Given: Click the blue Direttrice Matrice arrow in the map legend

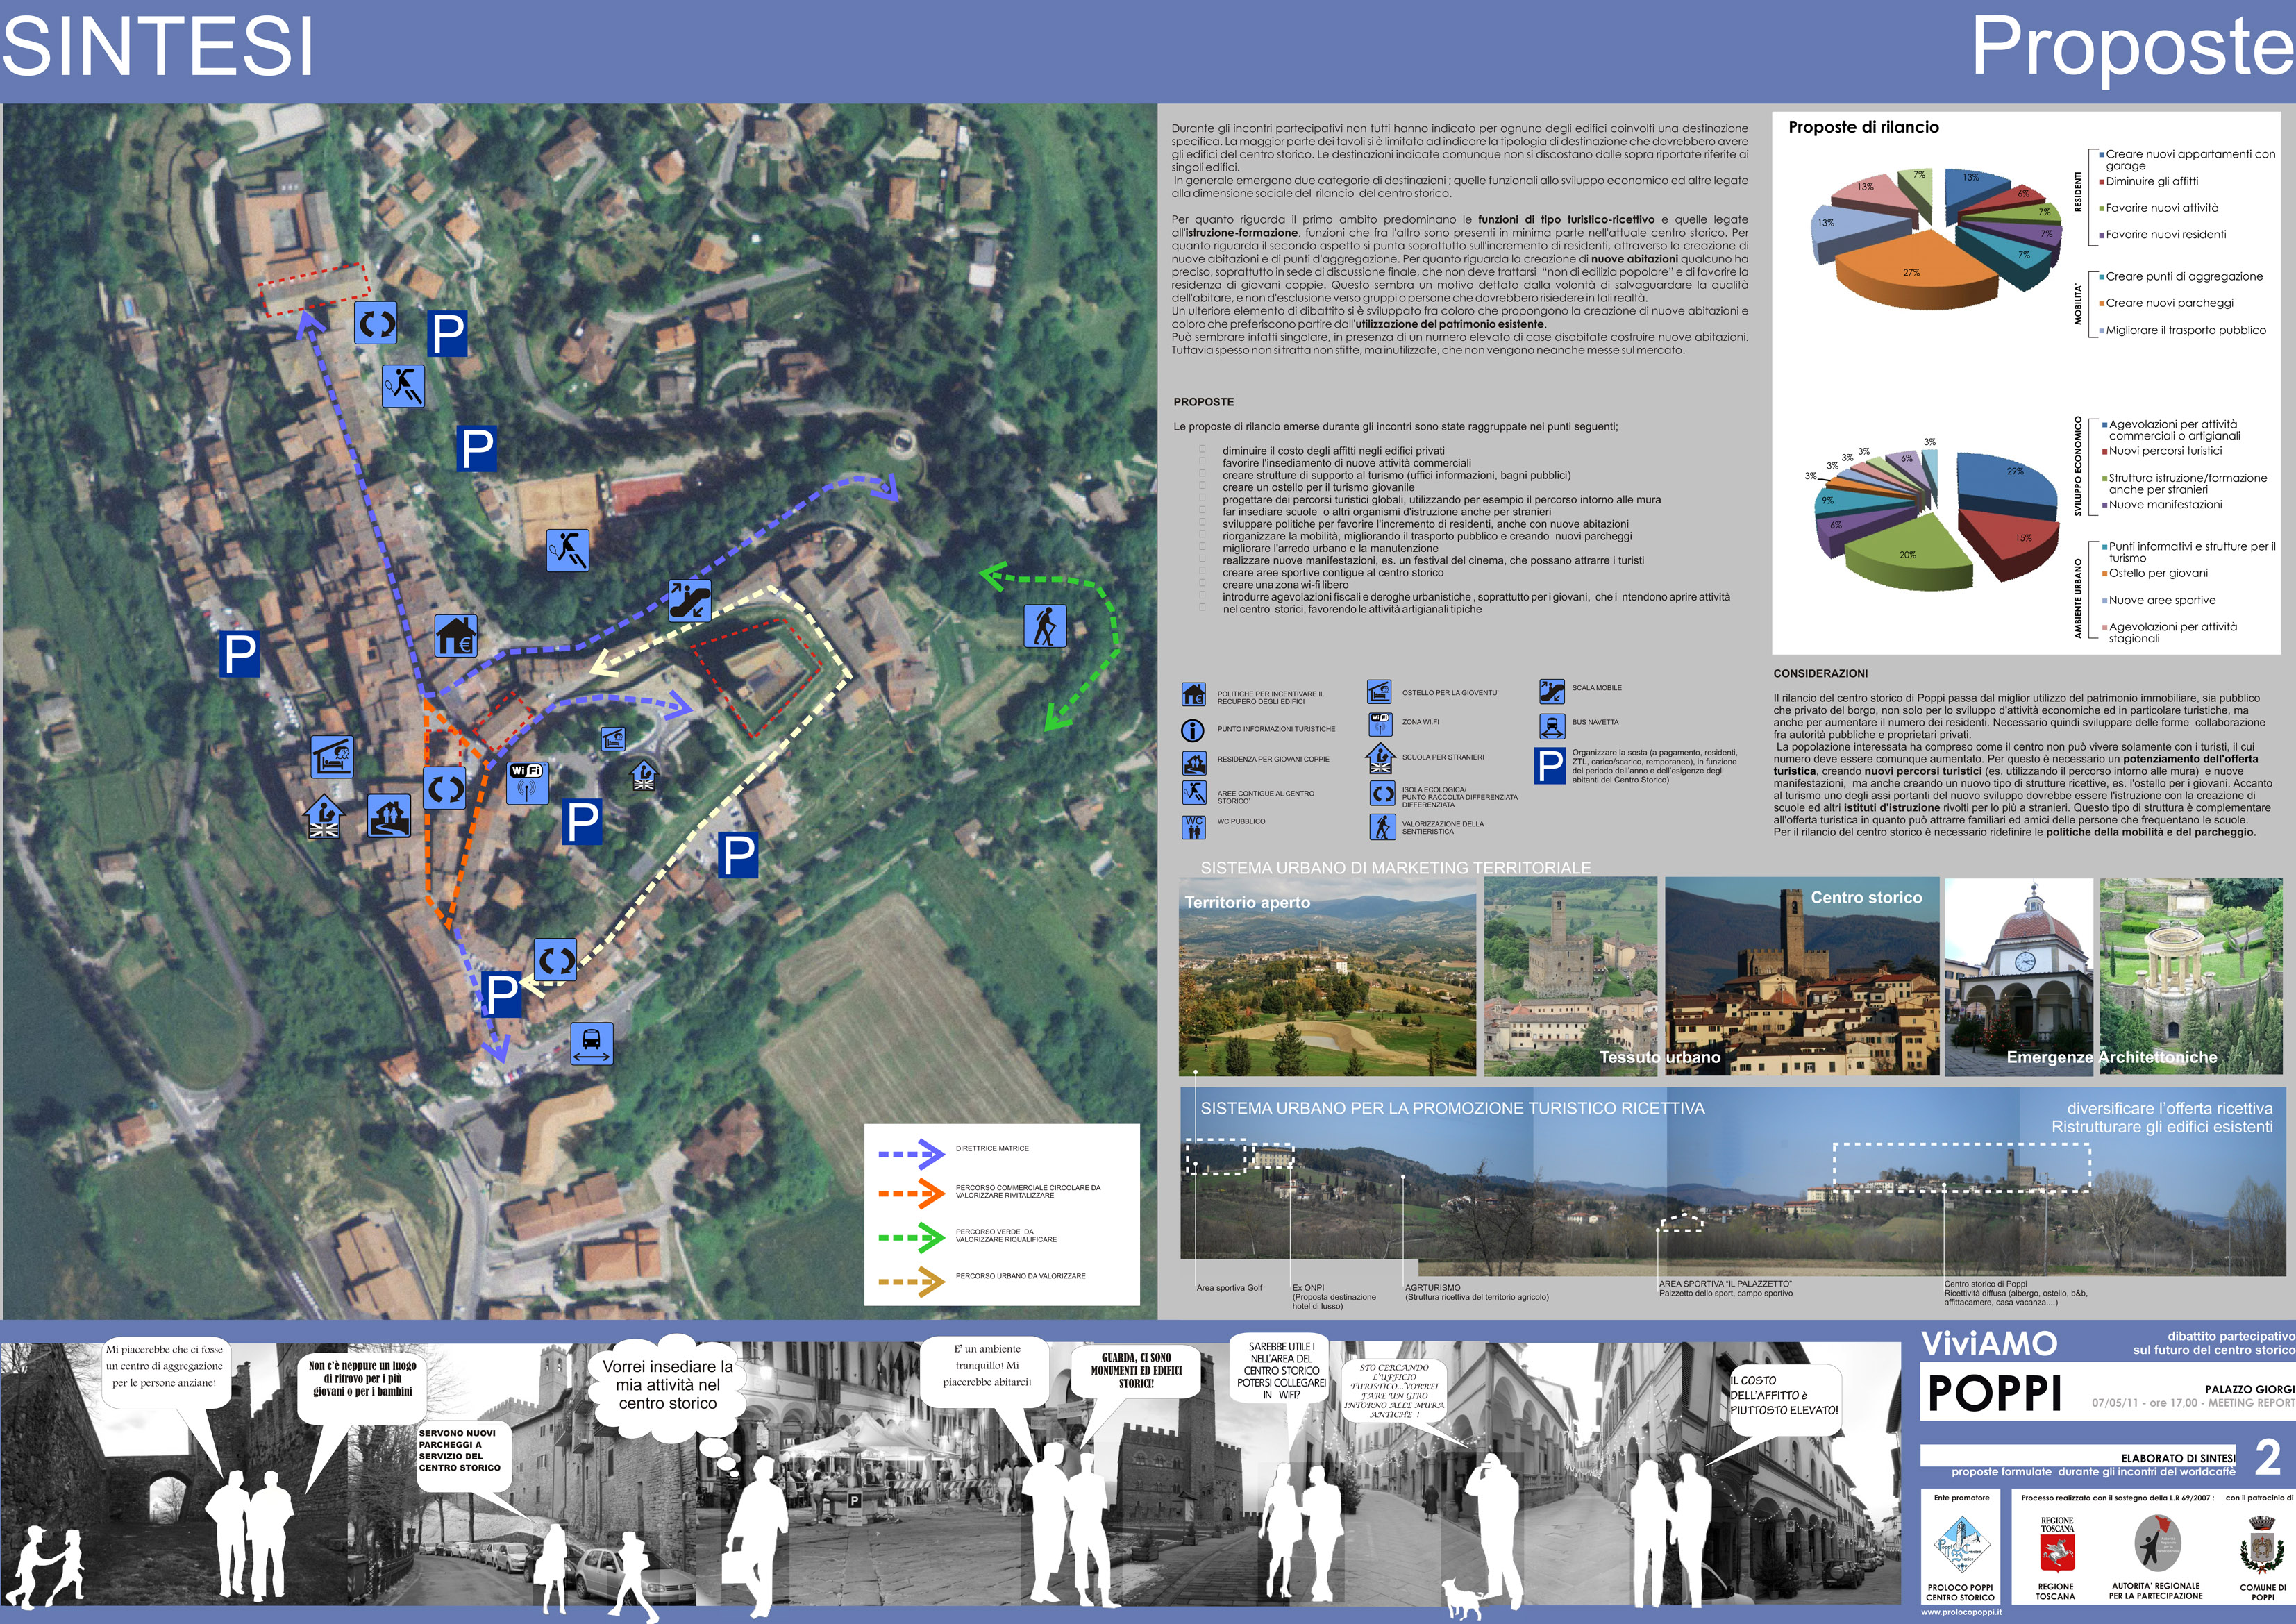Looking at the screenshot, I should (911, 1154).
